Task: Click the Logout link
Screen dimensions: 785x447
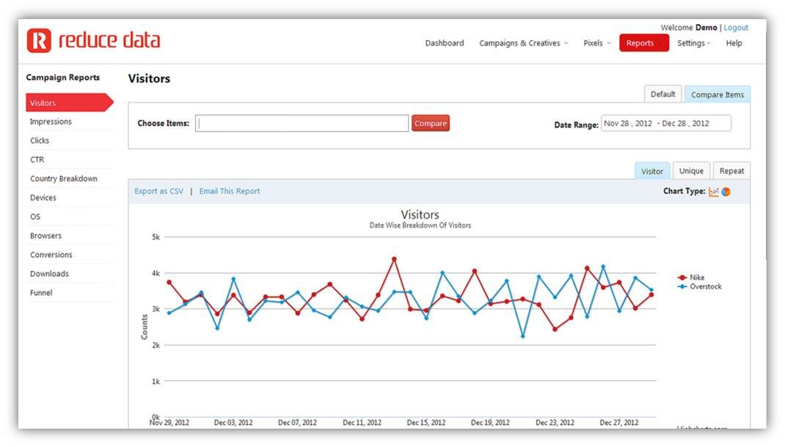Action: click(x=736, y=28)
